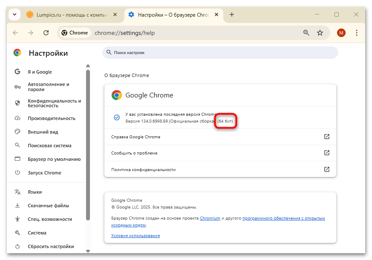This screenshot has width=372, height=260.
Task: Click external link icon for Справка Google Chrome
Action: pyautogui.click(x=327, y=137)
